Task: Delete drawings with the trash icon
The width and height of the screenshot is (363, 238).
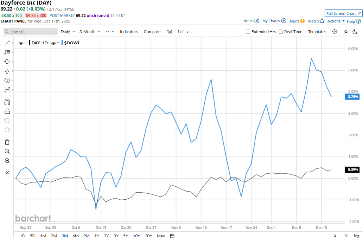Action: click(x=7, y=142)
